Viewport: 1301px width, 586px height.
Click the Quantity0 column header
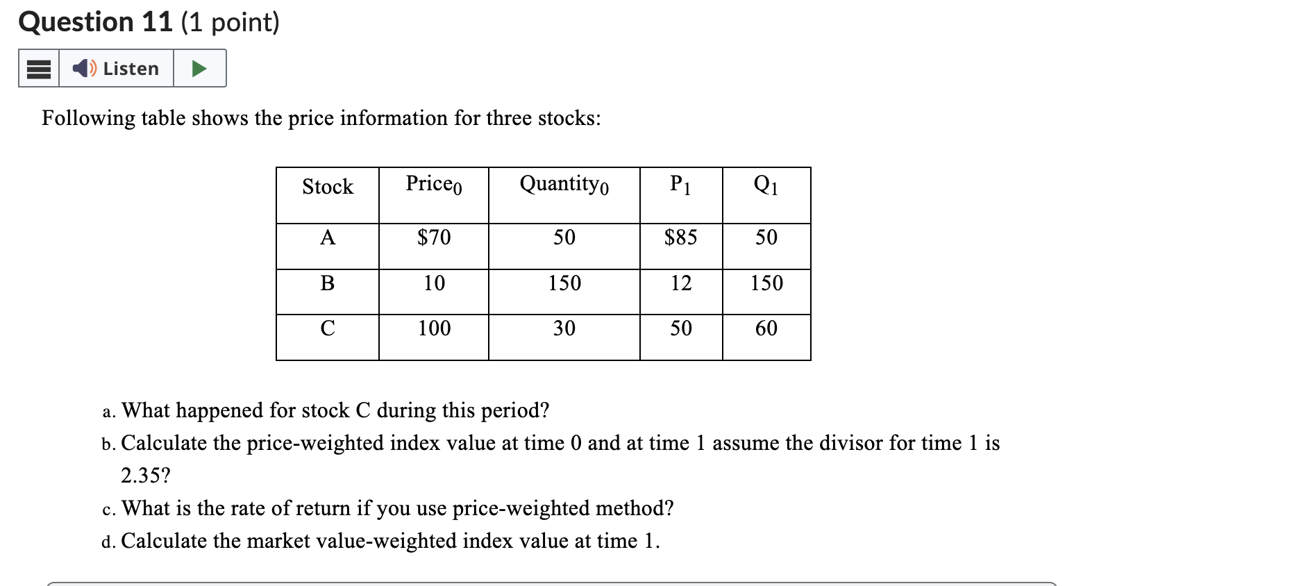pyautogui.click(x=564, y=185)
